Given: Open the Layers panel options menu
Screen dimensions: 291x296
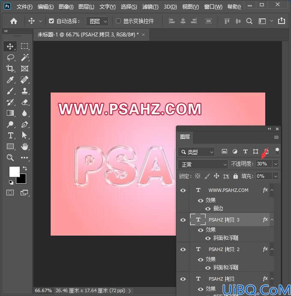Looking at the screenshot, I should (x=276, y=137).
